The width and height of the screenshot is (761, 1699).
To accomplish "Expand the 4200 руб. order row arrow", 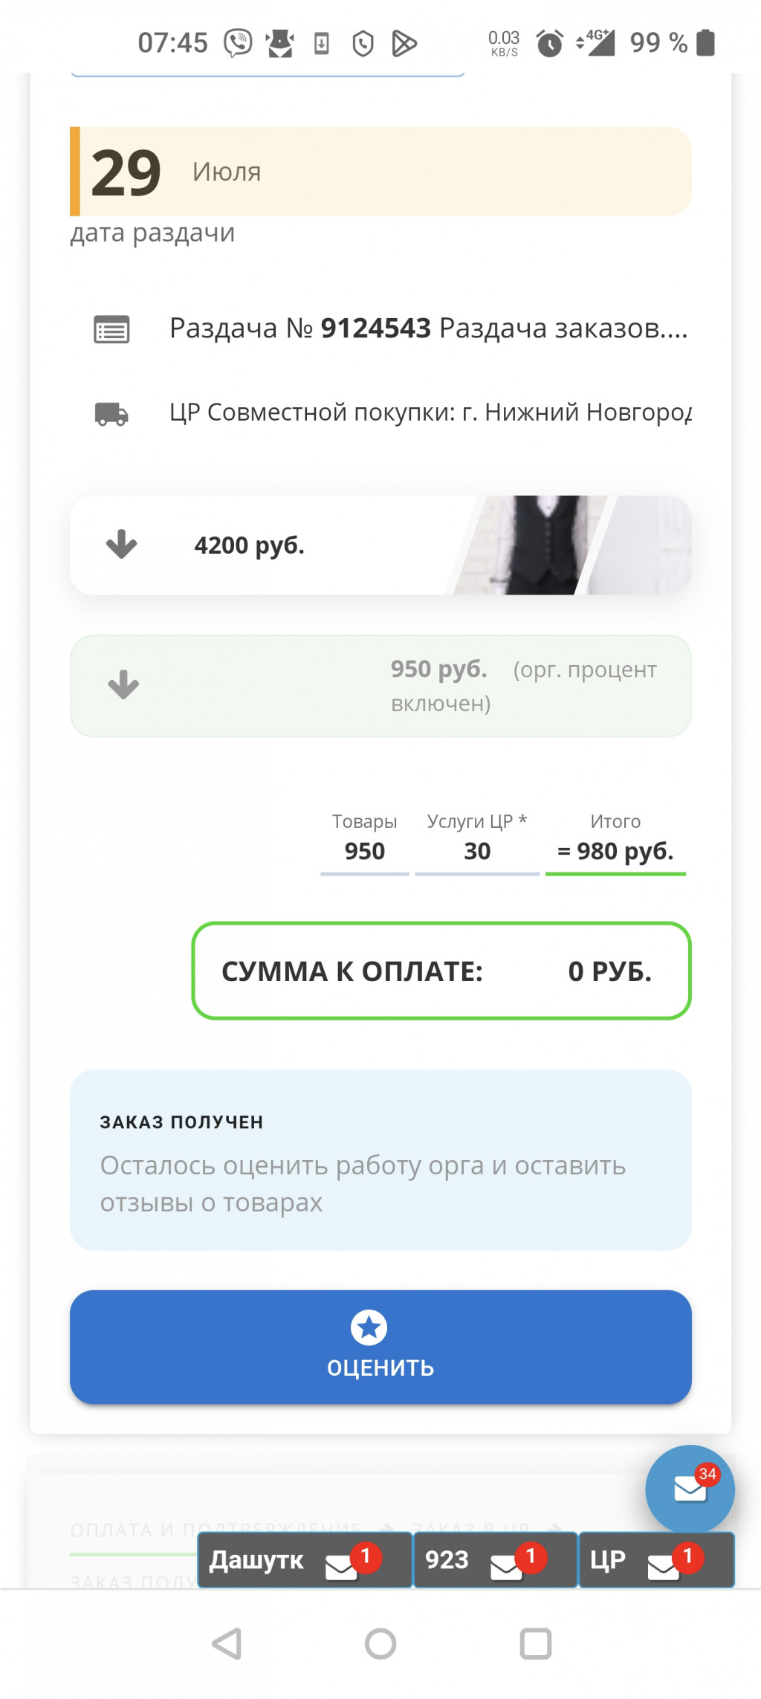I will (122, 545).
